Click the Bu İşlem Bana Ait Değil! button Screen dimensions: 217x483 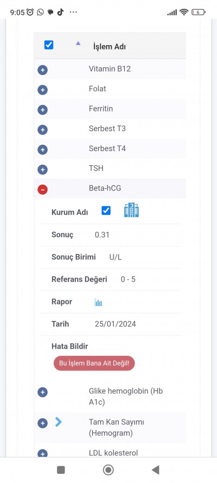pos(94,363)
